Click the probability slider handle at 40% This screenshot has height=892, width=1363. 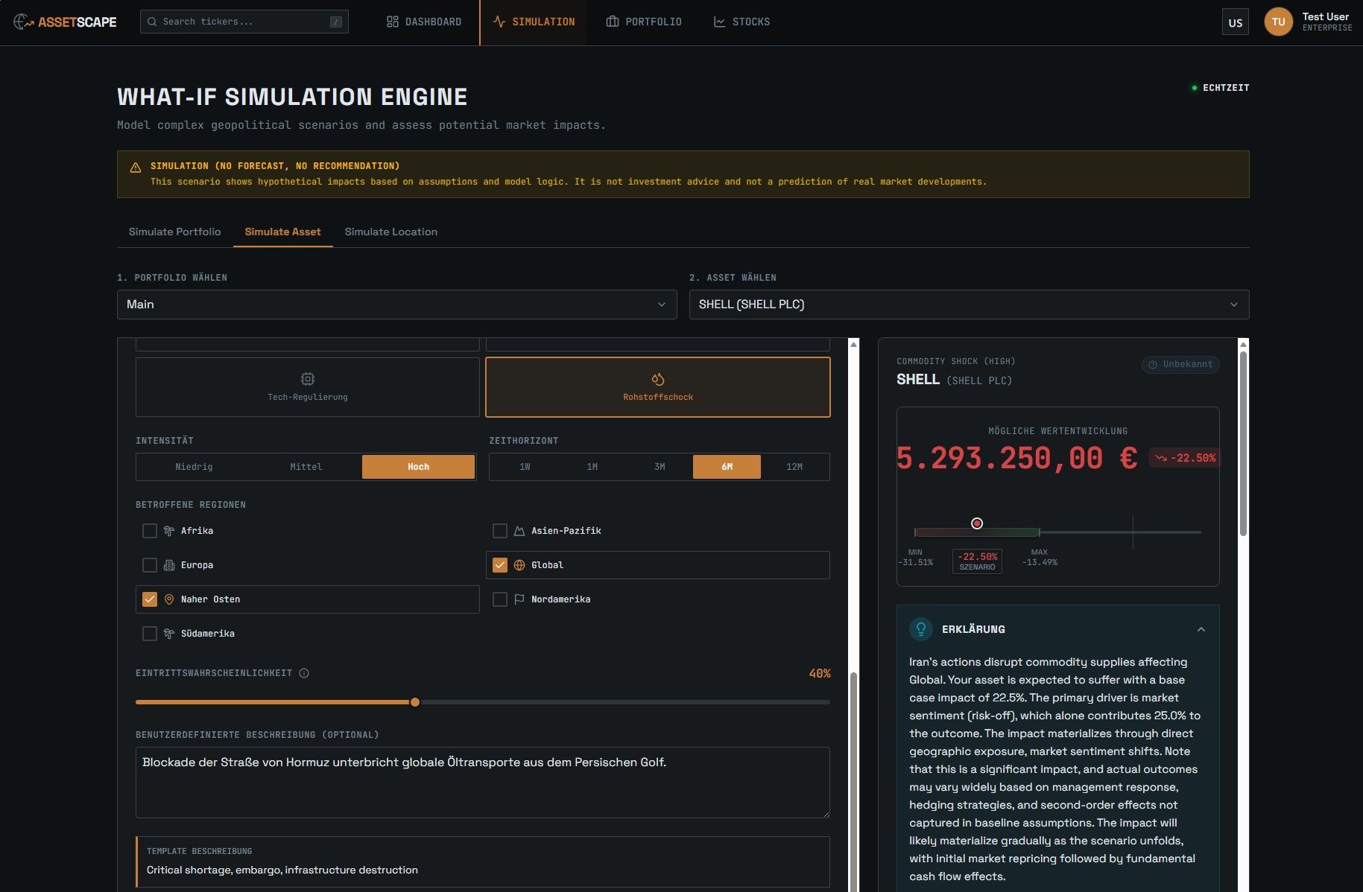click(415, 702)
